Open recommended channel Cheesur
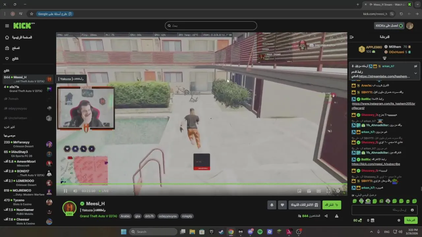422x237 pixels. pyautogui.click(x=28, y=221)
